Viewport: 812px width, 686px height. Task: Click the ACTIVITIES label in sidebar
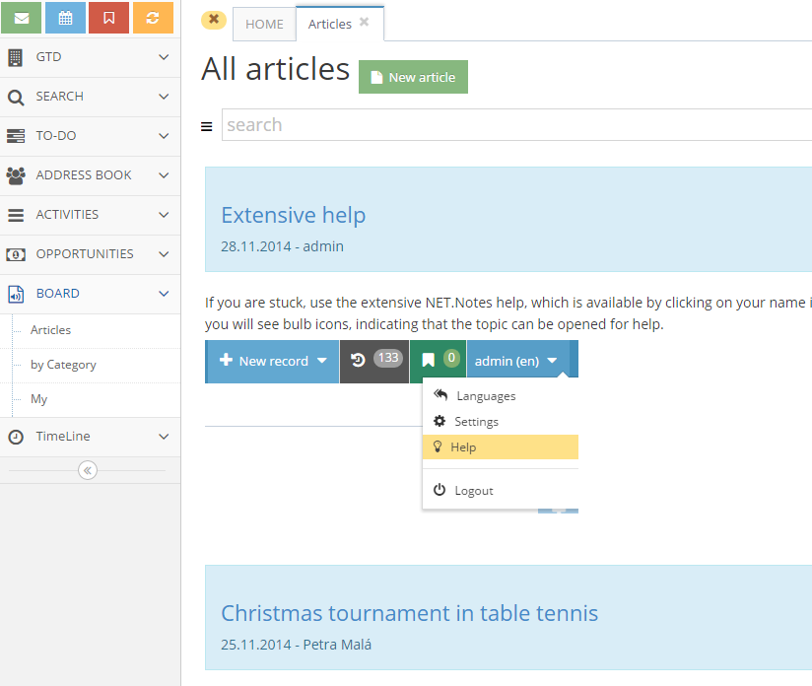pyautogui.click(x=67, y=215)
